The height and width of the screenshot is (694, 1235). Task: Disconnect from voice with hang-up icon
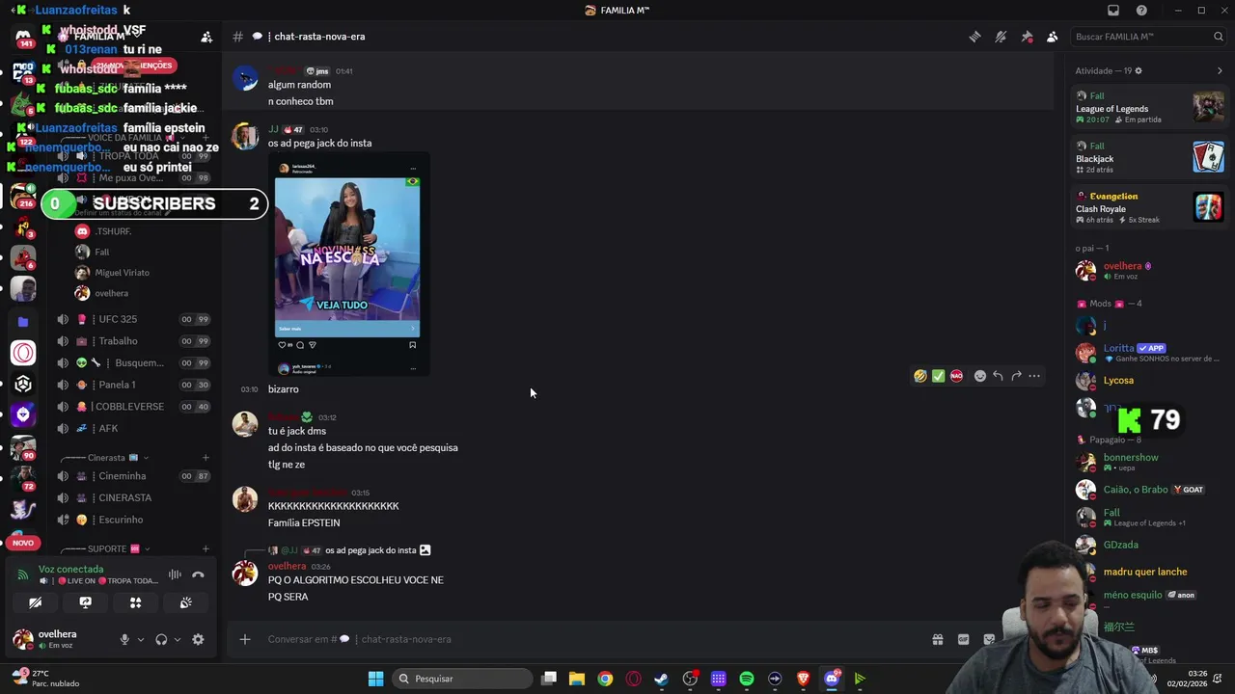click(x=198, y=574)
